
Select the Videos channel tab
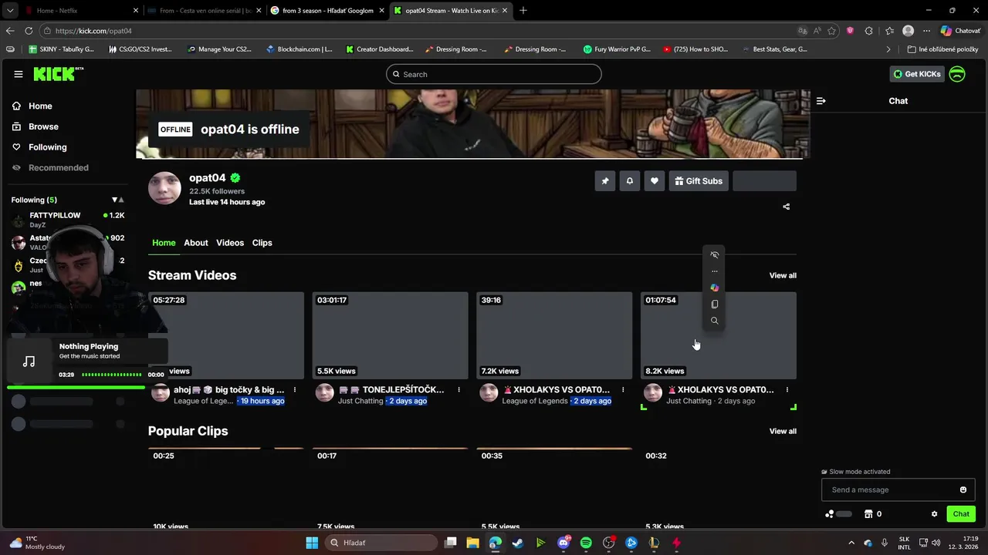pyautogui.click(x=230, y=243)
